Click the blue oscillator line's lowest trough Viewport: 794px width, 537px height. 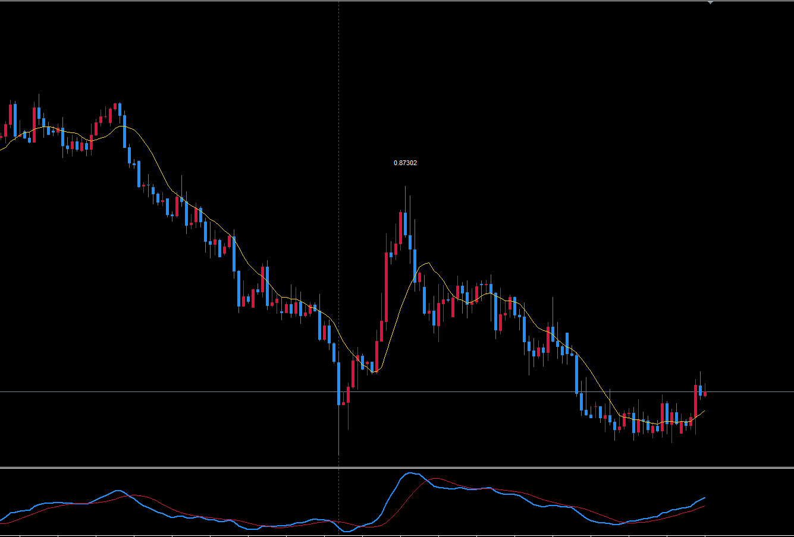[x=347, y=530]
